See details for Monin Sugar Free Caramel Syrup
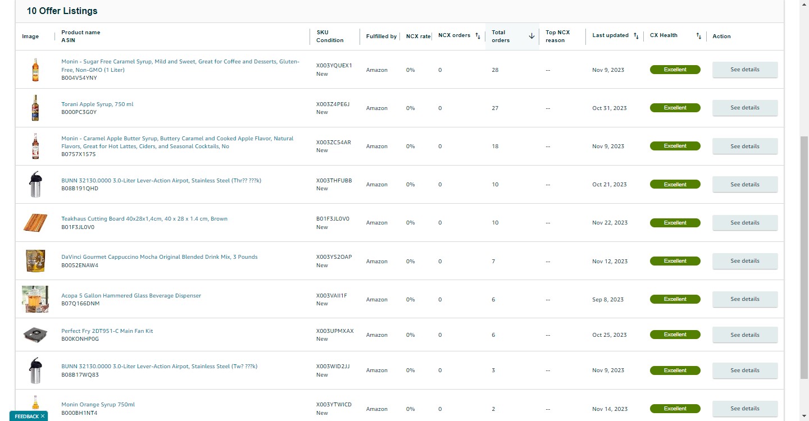This screenshot has height=421, width=809. point(745,70)
